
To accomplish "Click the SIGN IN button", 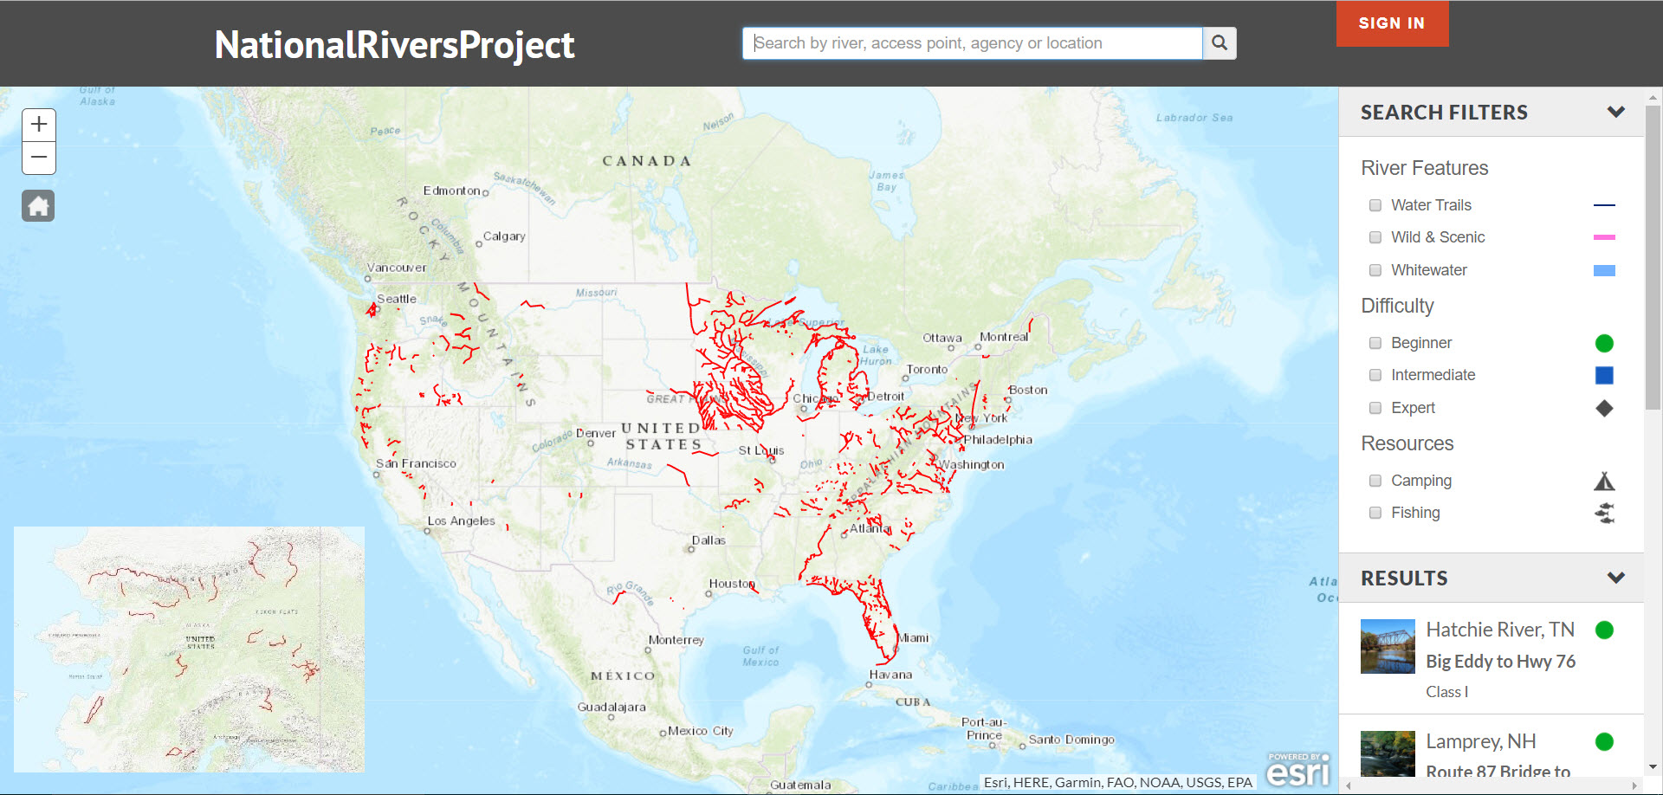I will [x=1392, y=23].
